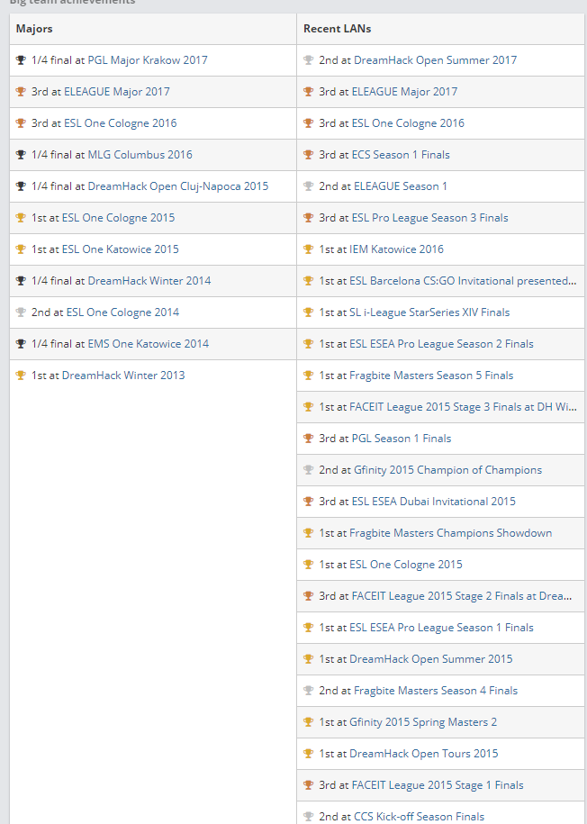Click silver trophy beside Gfinity Champion of Champions
The image size is (587, 824).
coord(309,470)
